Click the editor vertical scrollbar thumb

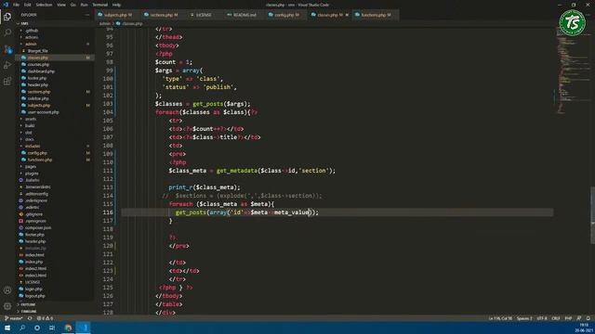tap(593, 215)
